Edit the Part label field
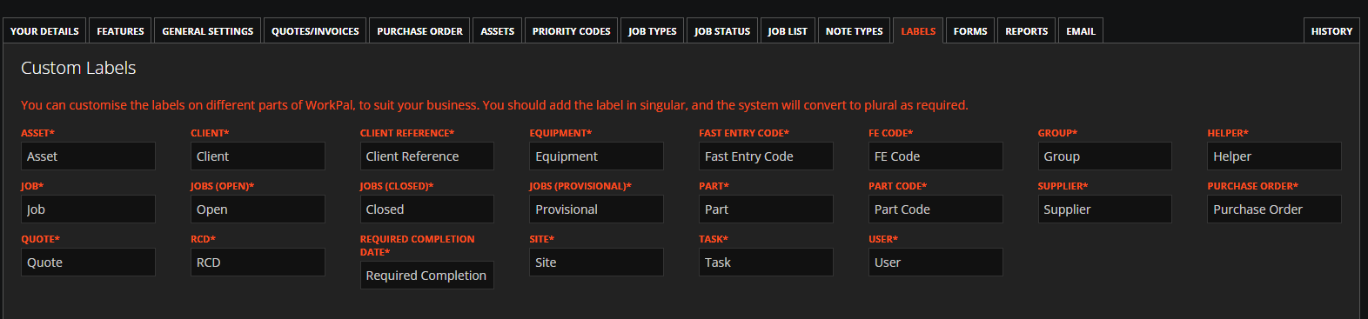 pyautogui.click(x=766, y=209)
